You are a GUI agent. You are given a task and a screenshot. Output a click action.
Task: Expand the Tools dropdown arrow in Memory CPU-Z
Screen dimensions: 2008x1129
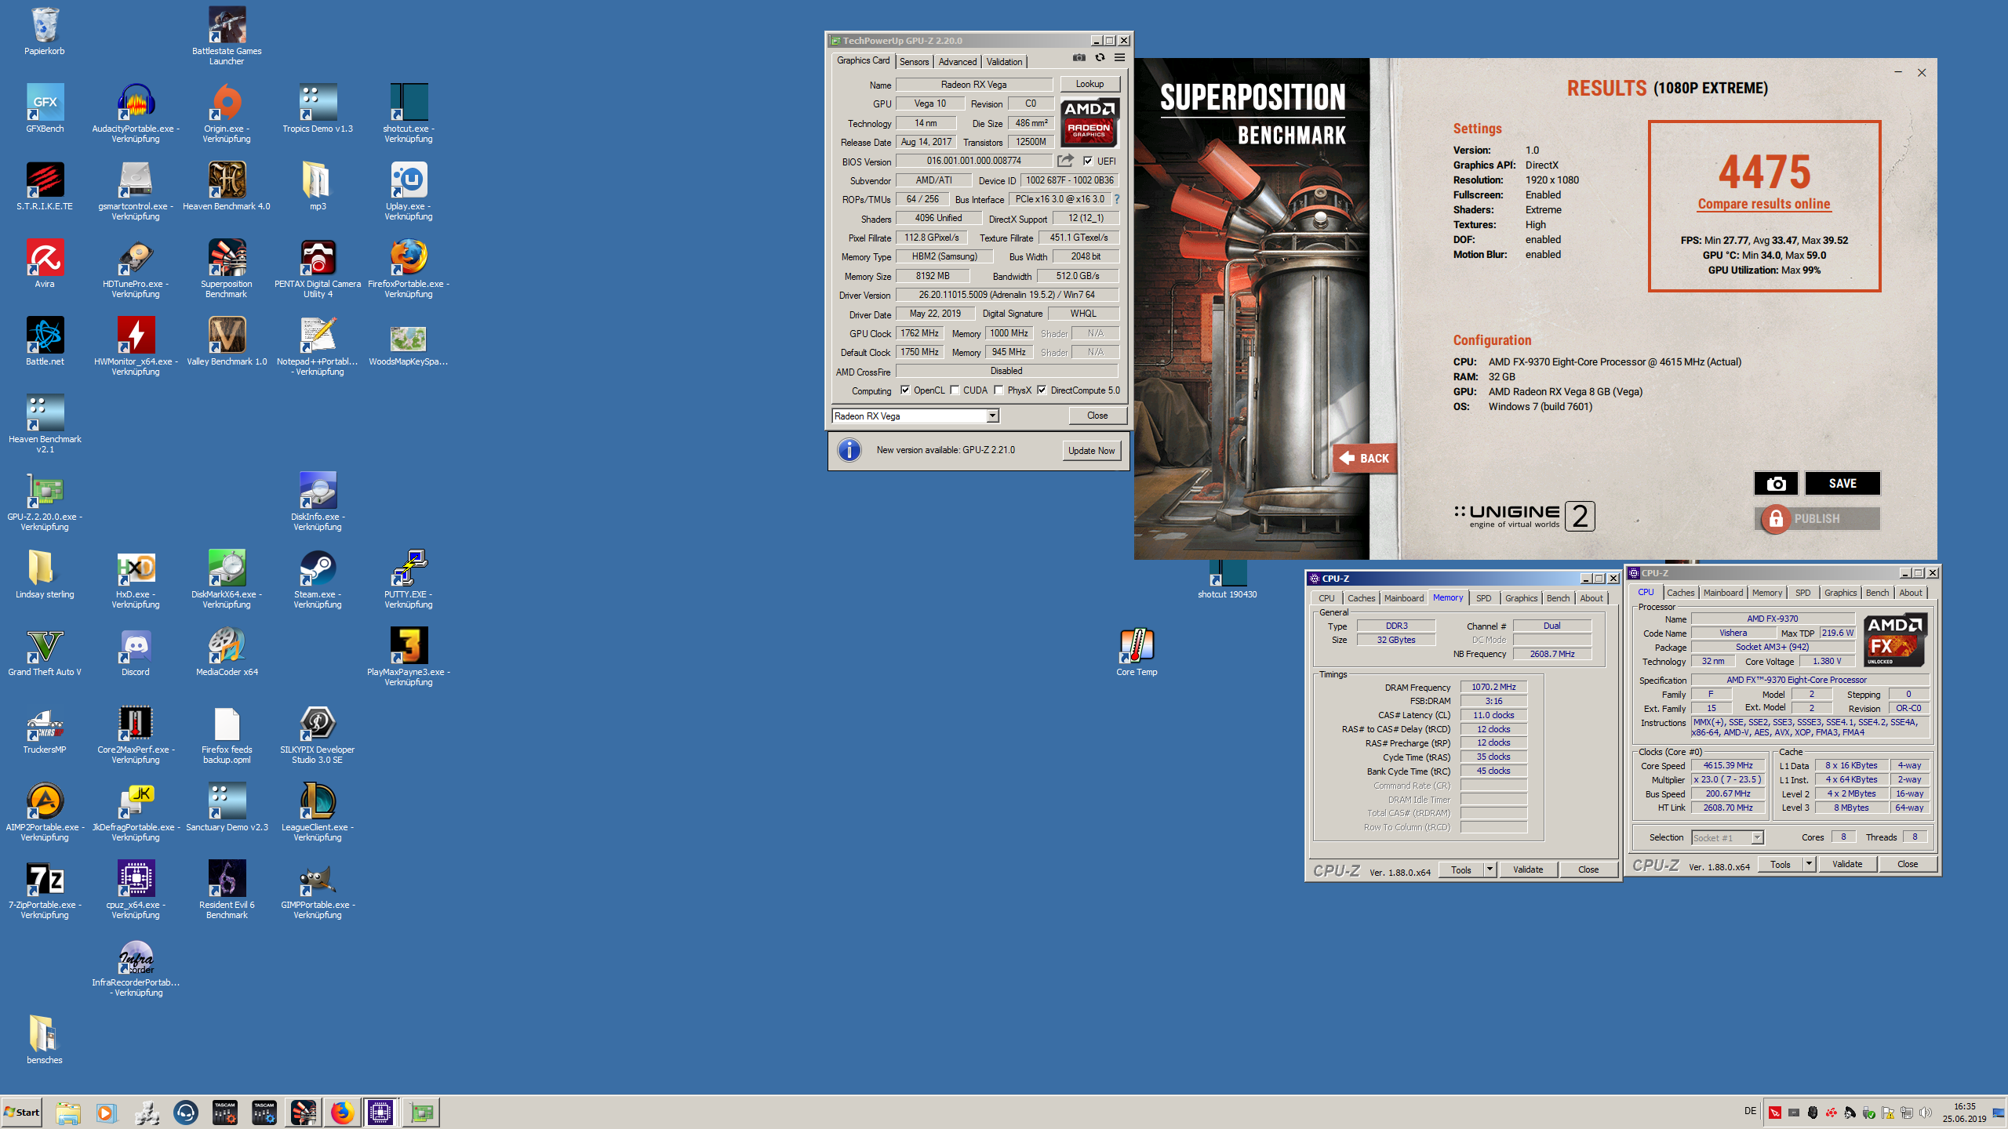[1489, 869]
